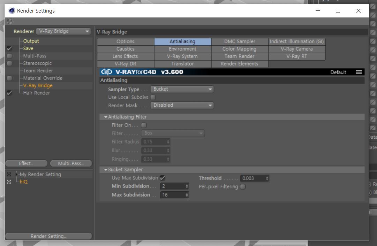This screenshot has width=377, height=246.
Task: Open the Render Elements tab
Action: [x=240, y=64]
